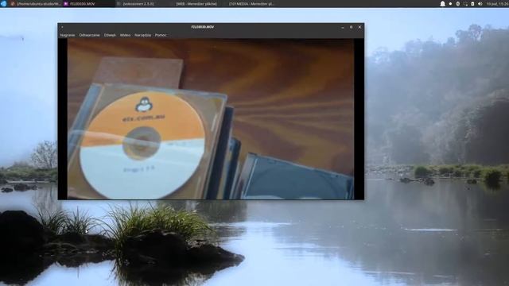The height and width of the screenshot is (286, 509).
Task: Maximize the FILE0030.MOV player window
Action: [351, 27]
